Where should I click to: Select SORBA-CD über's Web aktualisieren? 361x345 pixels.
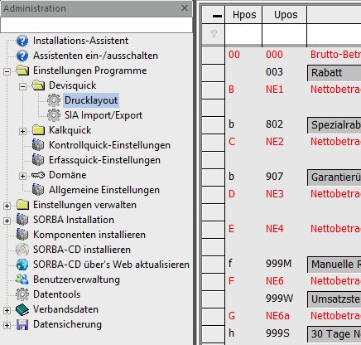[x=111, y=265]
